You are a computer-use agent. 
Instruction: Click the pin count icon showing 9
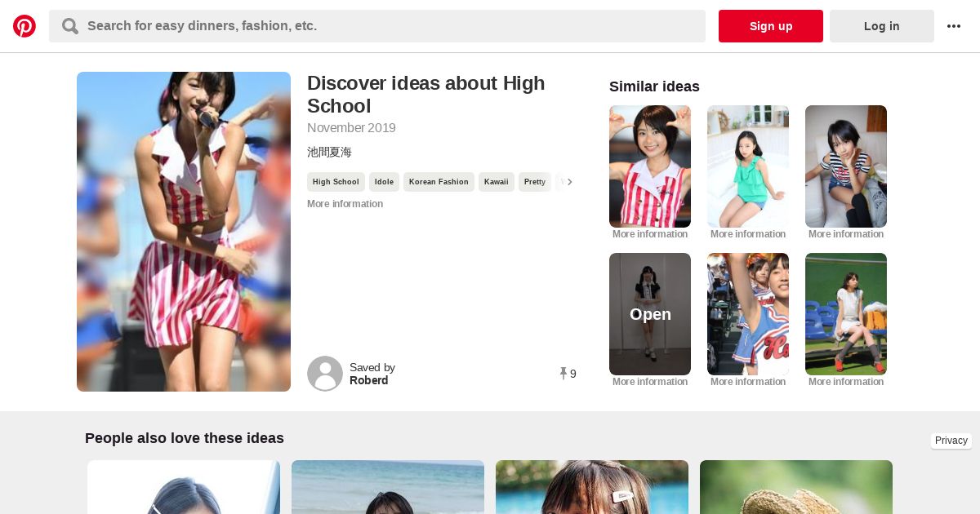tap(563, 374)
